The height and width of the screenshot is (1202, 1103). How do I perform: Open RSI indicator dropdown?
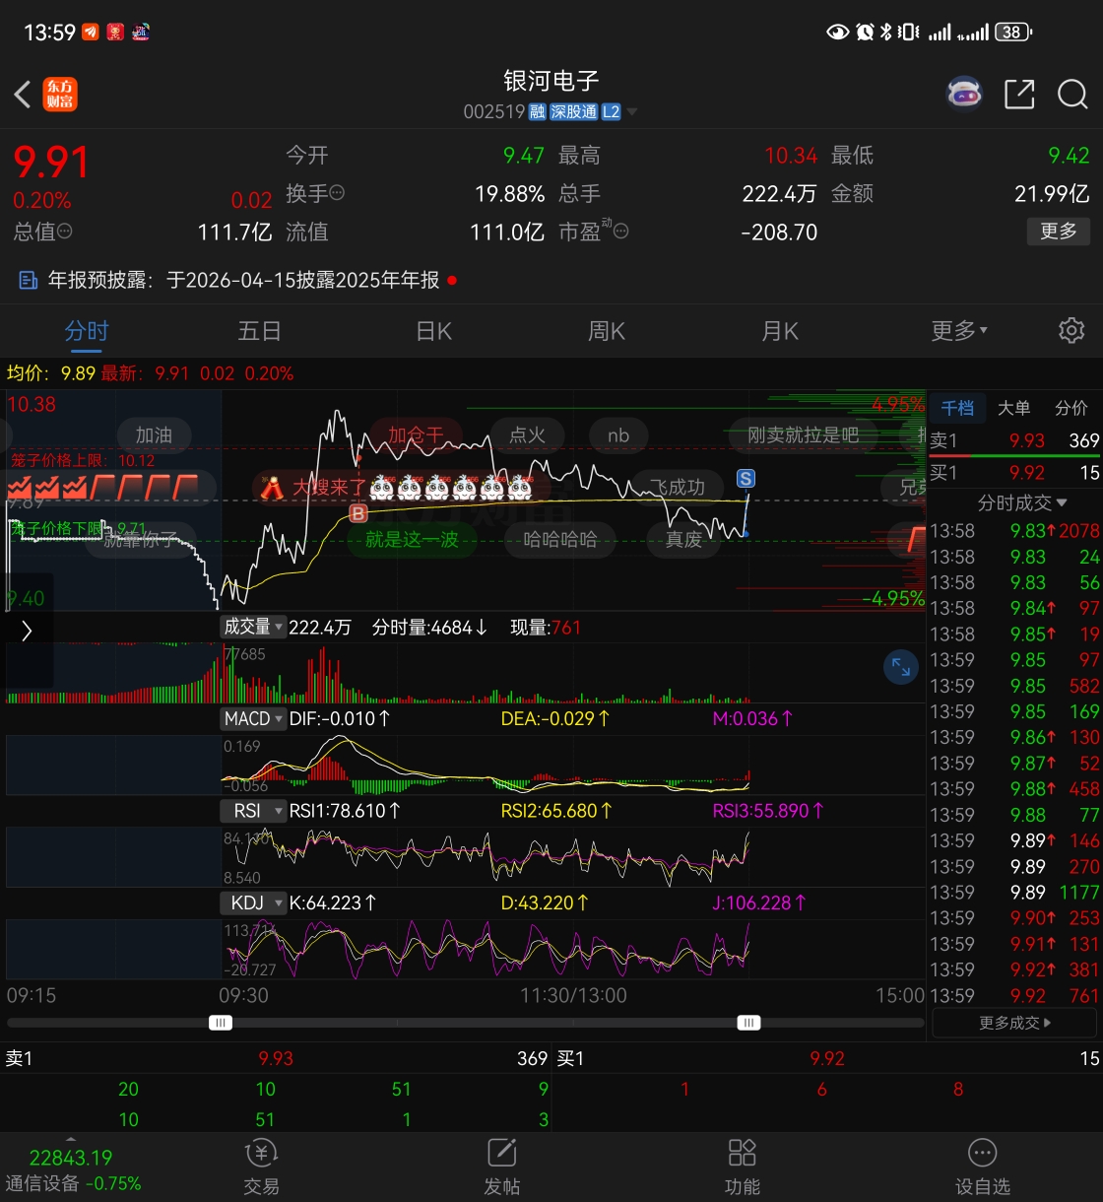click(252, 810)
